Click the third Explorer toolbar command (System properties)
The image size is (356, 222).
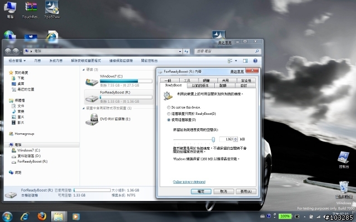pyautogui.click(x=56, y=60)
